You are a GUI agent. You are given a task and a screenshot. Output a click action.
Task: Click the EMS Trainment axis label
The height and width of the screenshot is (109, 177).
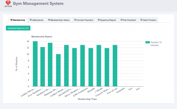coord(80,92)
